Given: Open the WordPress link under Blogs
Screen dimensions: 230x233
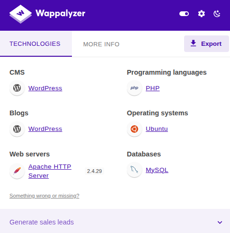Looking at the screenshot, I should 45,129.
